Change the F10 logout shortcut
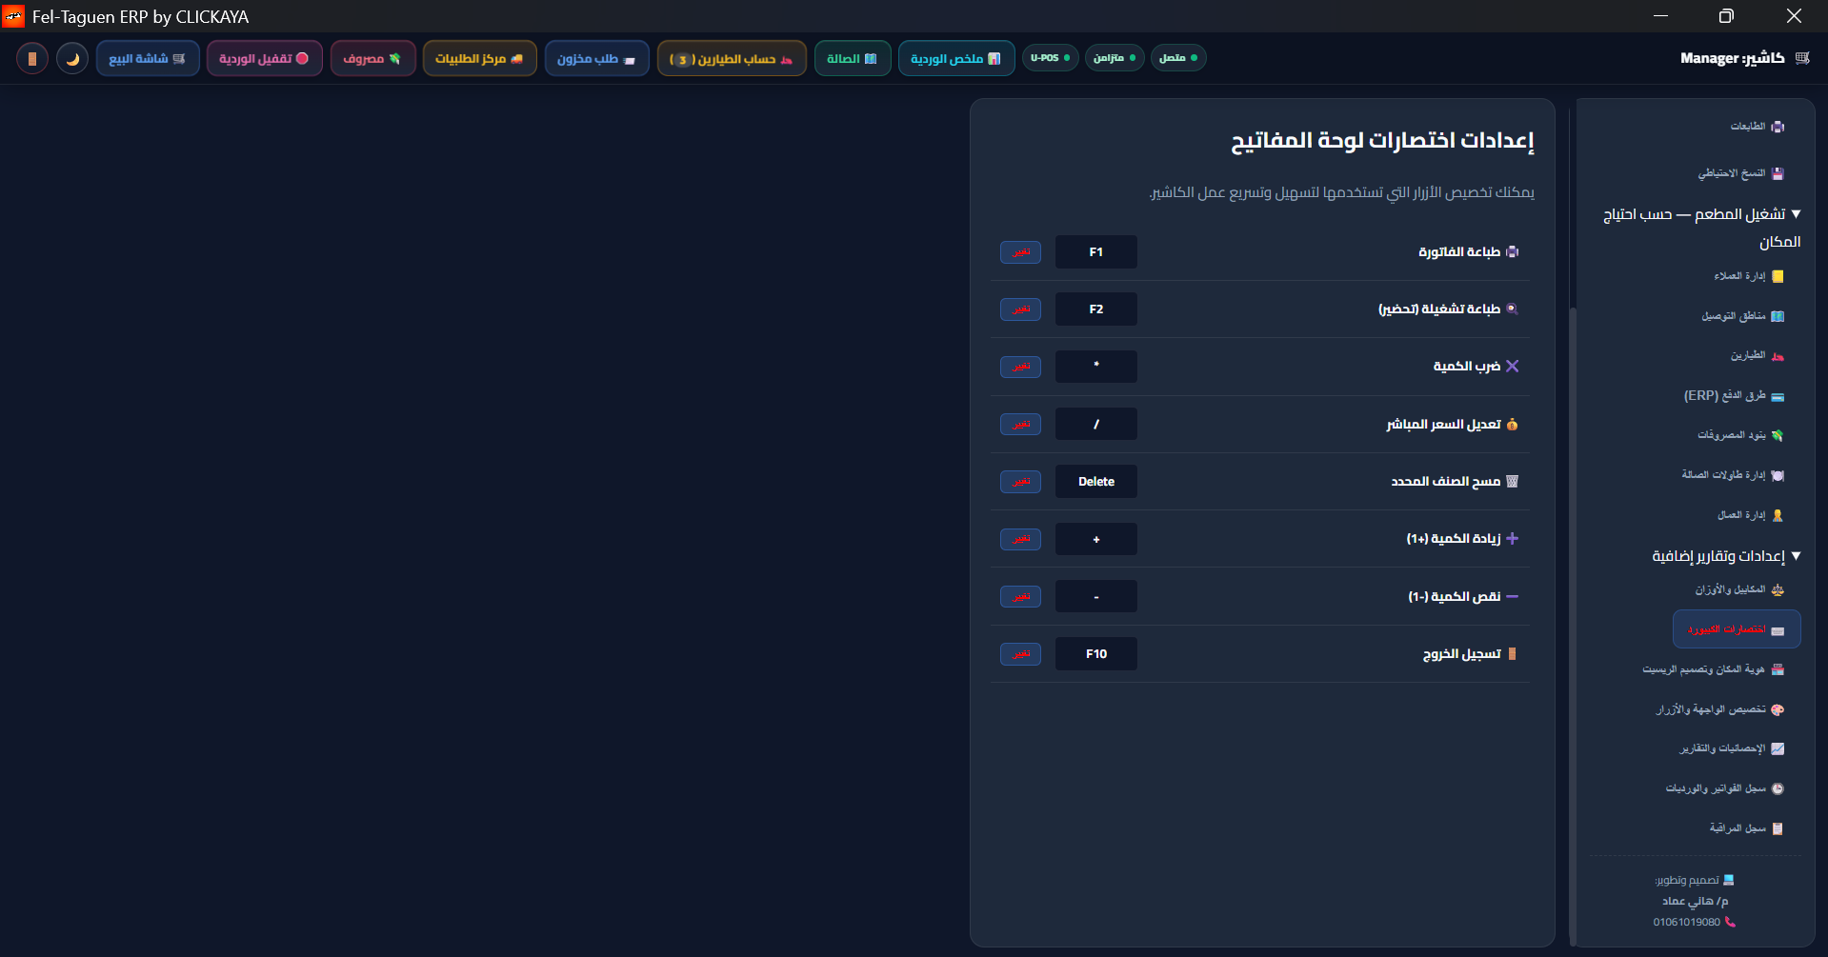Screen dimensions: 1828x957 [1020, 654]
